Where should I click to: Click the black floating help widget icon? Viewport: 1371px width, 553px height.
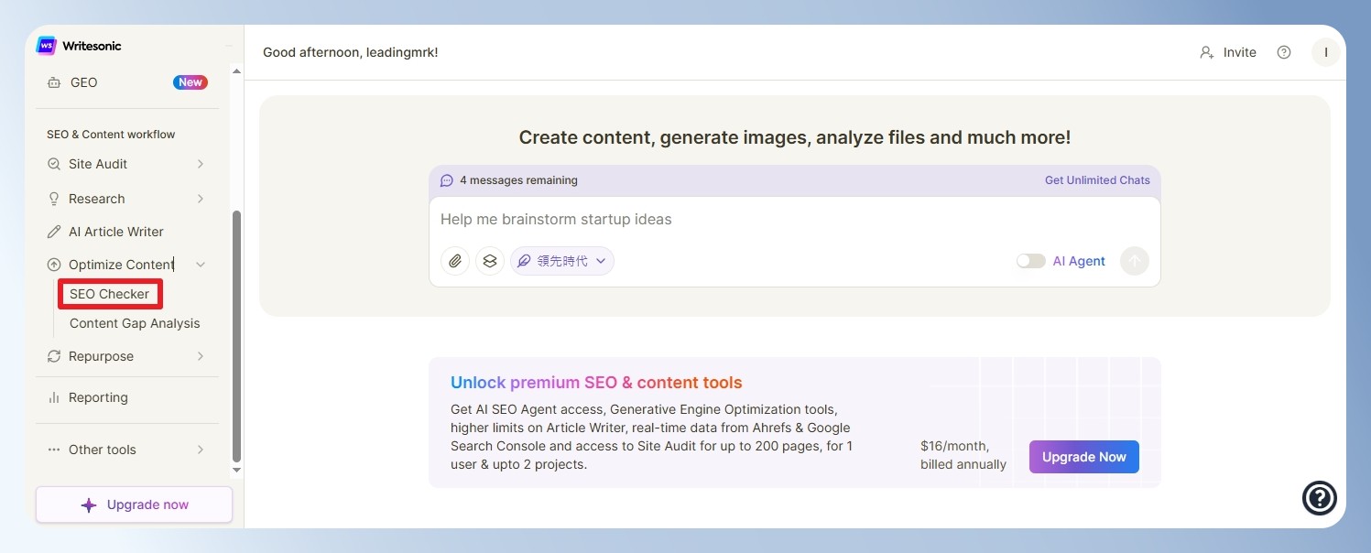coord(1320,498)
